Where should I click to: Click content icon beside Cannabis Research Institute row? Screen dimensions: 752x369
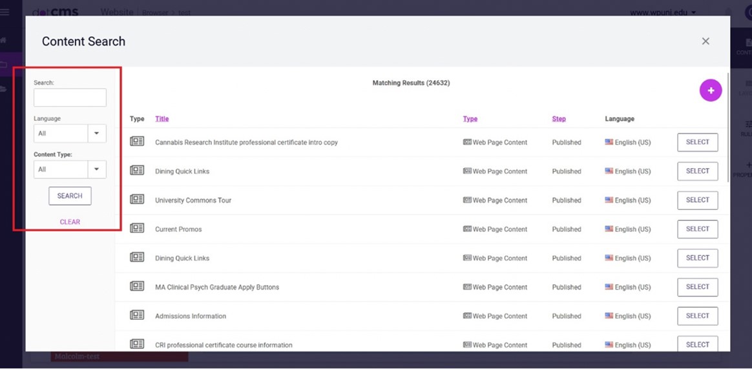pos(137,142)
